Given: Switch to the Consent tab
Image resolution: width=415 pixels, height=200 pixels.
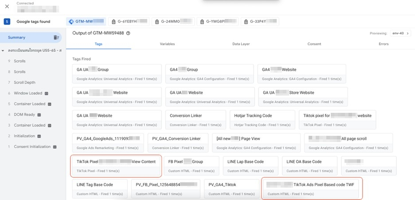Looking at the screenshot, I should click(314, 44).
